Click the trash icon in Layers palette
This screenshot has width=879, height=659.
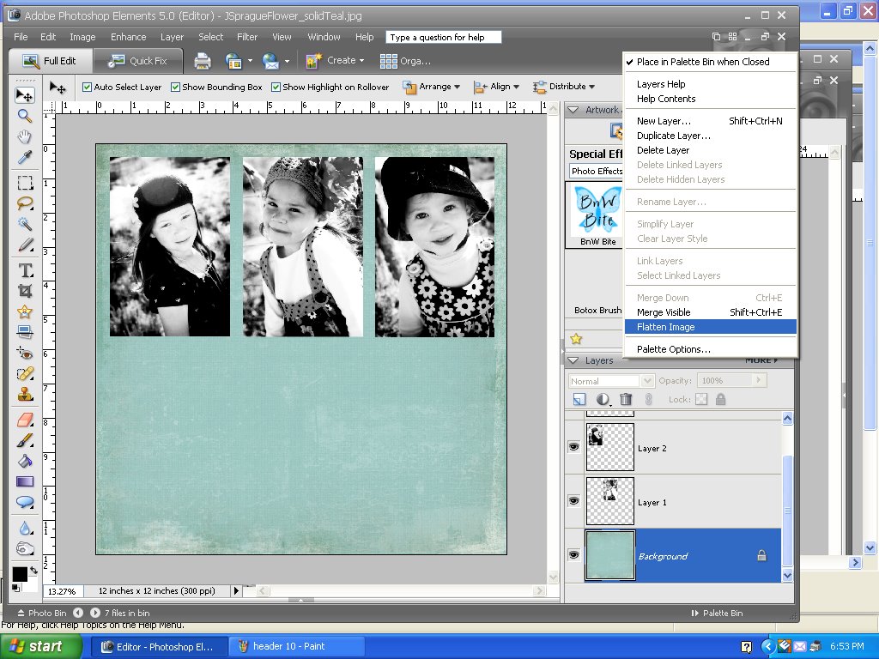(x=626, y=399)
